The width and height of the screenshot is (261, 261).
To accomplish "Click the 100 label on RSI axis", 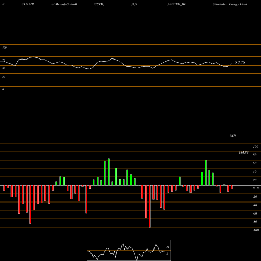I will [4, 48].
